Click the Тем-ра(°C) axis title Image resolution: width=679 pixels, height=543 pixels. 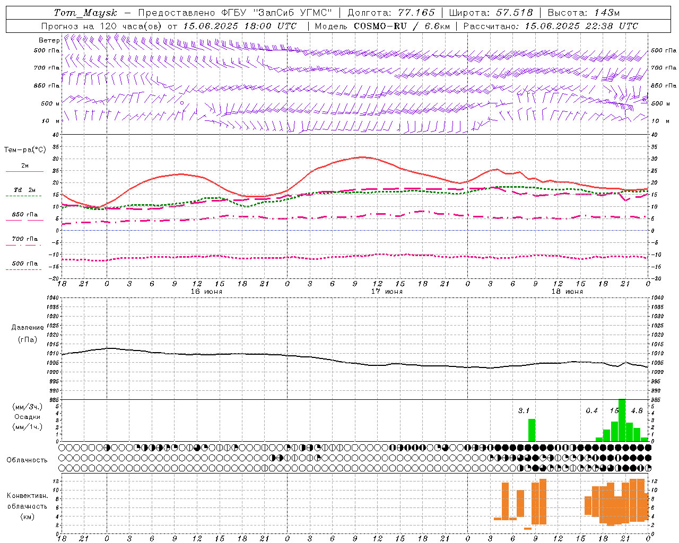coord(25,150)
